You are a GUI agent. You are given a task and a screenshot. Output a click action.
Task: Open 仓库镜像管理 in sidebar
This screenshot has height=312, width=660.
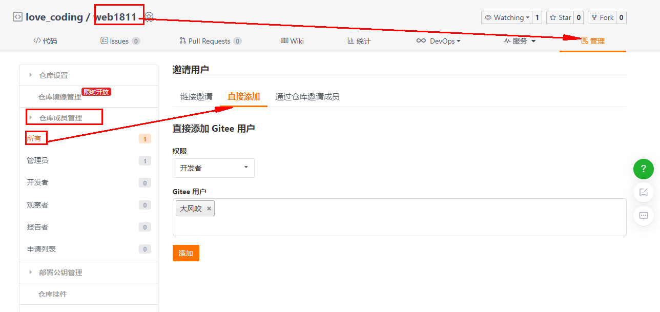[x=59, y=97]
